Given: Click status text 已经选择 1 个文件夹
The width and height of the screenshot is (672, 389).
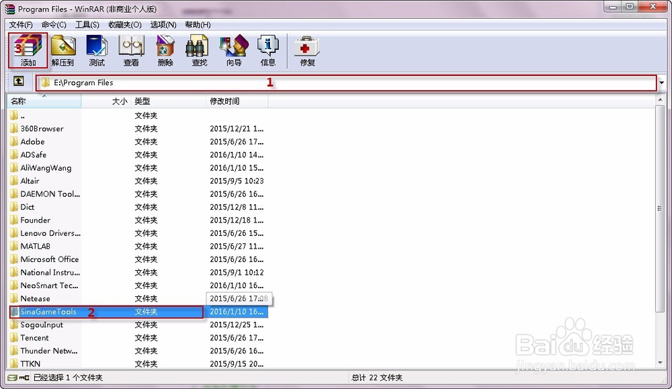Looking at the screenshot, I should pyautogui.click(x=68, y=378).
